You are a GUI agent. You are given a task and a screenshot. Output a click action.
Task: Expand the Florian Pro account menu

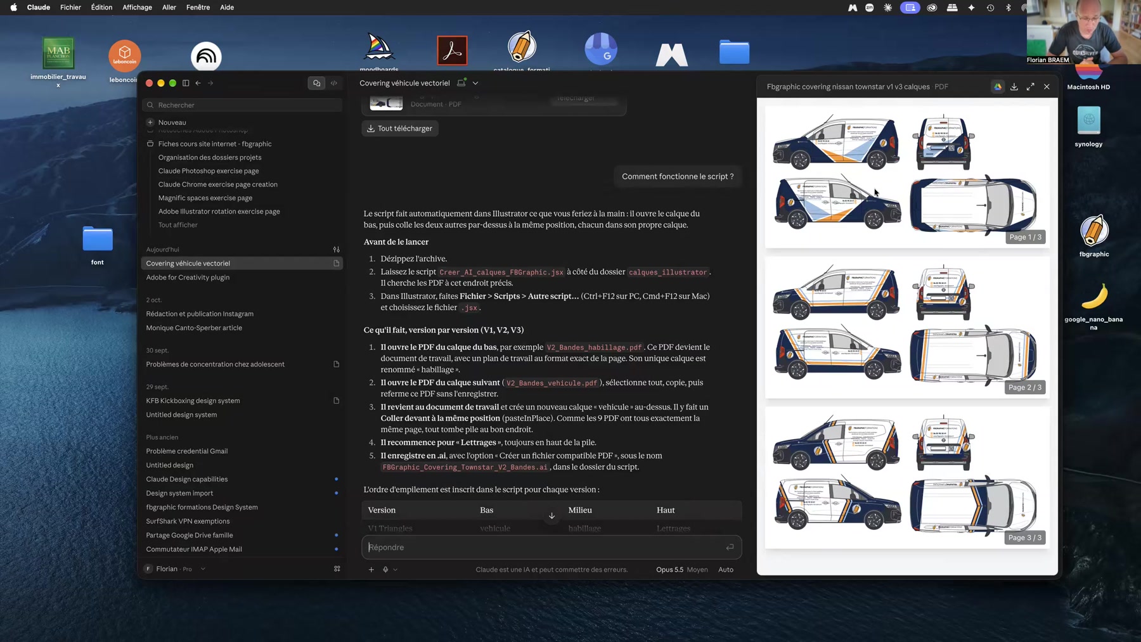[x=175, y=569]
